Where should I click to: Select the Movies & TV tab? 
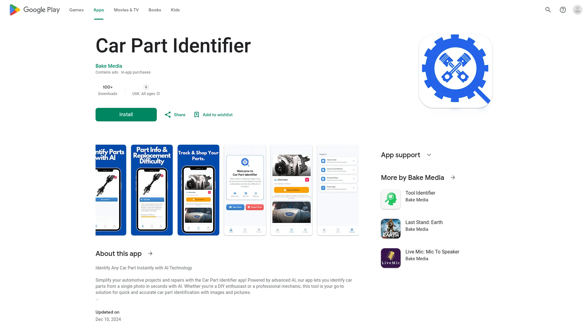tap(126, 10)
